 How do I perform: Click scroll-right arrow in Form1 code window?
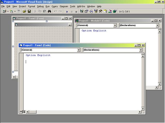click(x=140, y=112)
